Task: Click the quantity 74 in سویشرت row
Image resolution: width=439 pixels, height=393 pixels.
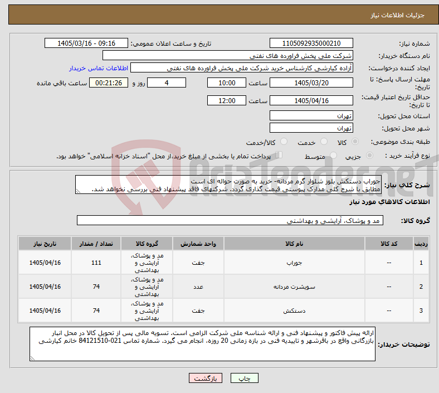Action: pyautogui.click(x=96, y=287)
